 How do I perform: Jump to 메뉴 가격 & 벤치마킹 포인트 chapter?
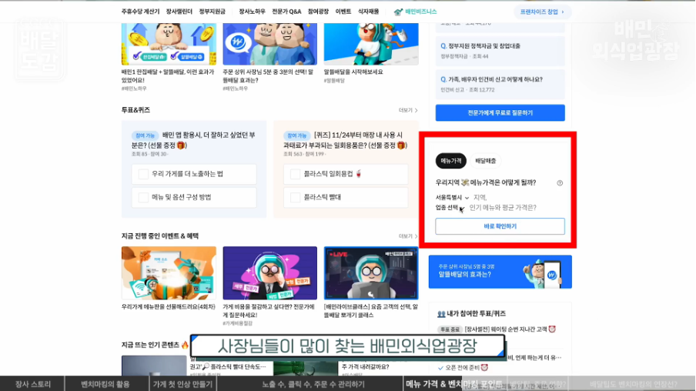pyautogui.click(x=453, y=384)
